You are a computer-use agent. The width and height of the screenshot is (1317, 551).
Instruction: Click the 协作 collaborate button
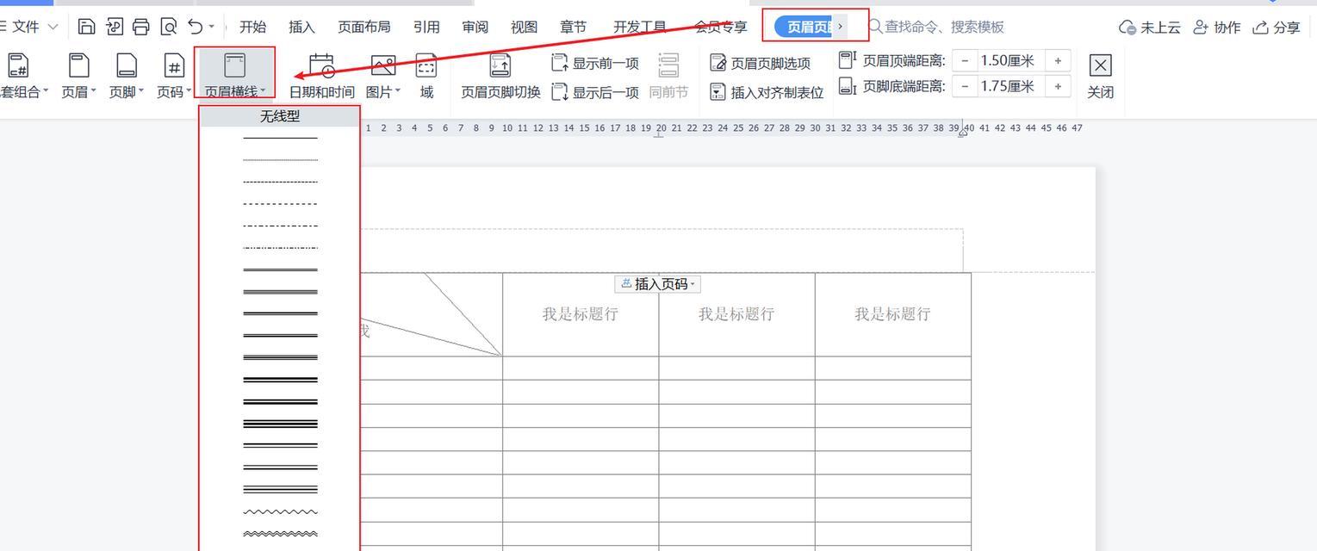[1216, 28]
